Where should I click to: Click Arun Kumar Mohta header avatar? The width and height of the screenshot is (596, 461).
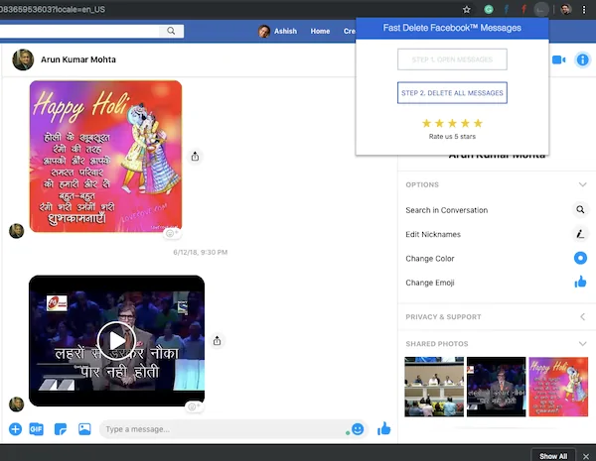pyautogui.click(x=23, y=59)
